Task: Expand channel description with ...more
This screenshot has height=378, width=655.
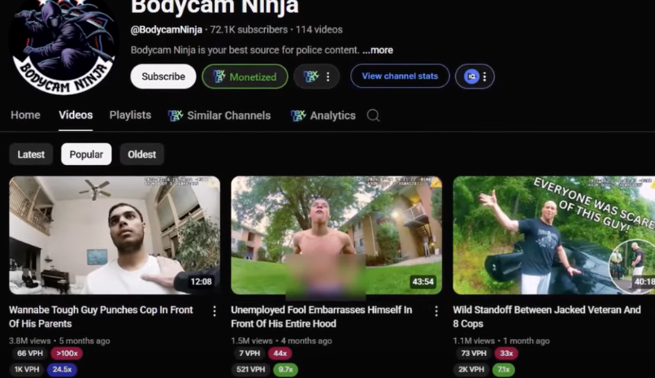Action: click(x=378, y=50)
